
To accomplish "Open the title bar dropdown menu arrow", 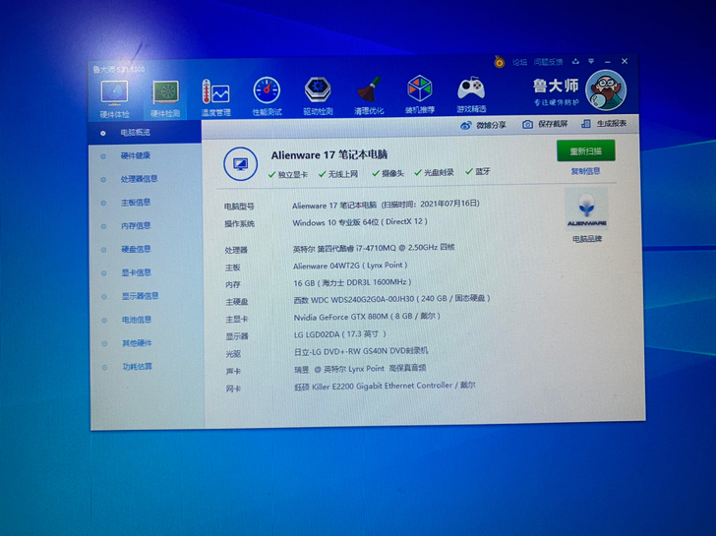I will [591, 61].
